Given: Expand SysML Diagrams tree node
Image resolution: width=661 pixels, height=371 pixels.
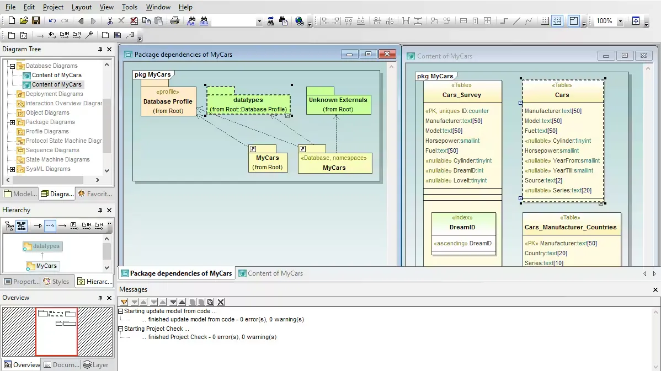Looking at the screenshot, I should (x=12, y=169).
